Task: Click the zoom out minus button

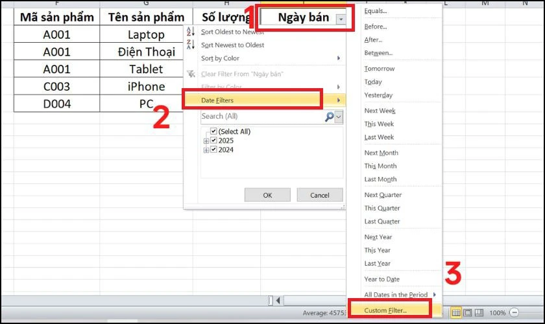Action: tap(515, 312)
